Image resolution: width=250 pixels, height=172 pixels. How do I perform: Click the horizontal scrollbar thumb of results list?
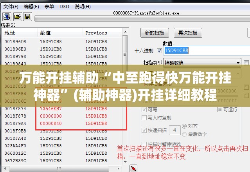59,168
